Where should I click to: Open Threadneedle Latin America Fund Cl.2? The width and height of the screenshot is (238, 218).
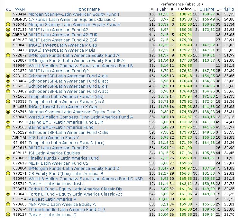coord(67,210)
